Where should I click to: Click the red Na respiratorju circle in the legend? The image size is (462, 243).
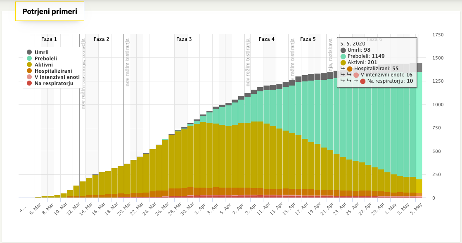click(x=29, y=83)
